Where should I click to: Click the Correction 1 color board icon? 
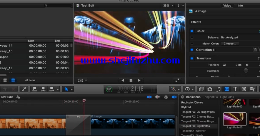tap(254, 49)
